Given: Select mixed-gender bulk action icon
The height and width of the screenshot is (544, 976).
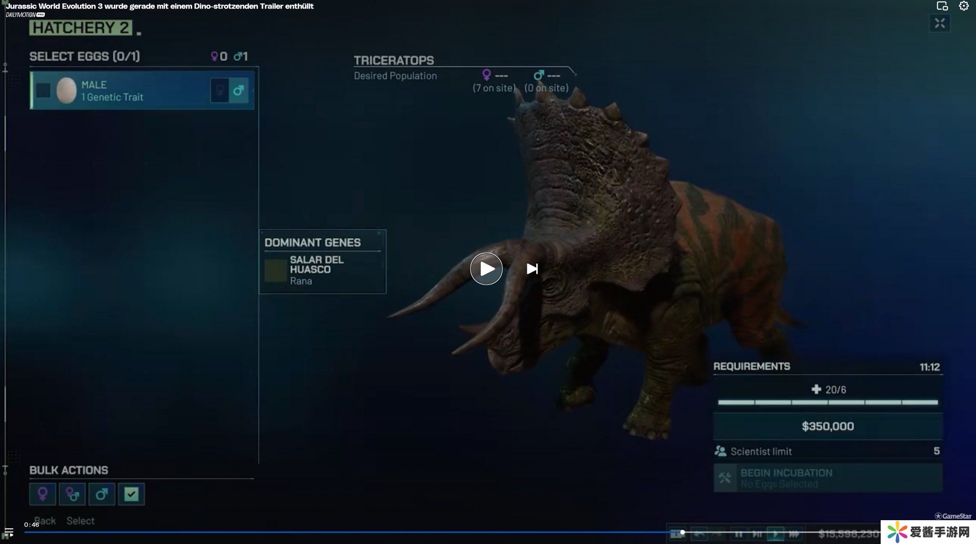Looking at the screenshot, I should [72, 494].
